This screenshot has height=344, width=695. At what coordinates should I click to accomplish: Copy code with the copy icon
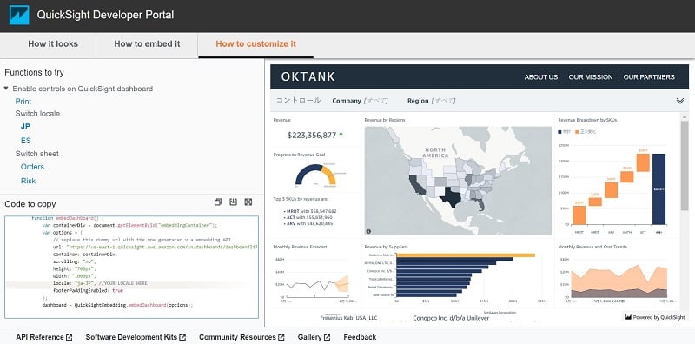(218, 202)
